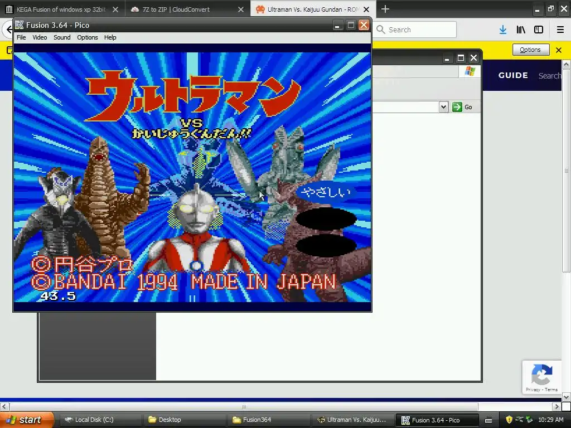Click the GUIDE link on the webpage
The width and height of the screenshot is (571, 428).
513,75
